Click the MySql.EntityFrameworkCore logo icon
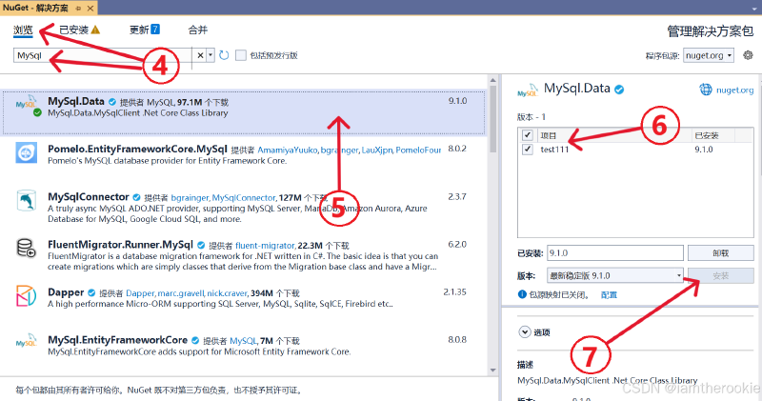762x401 pixels. tap(27, 341)
